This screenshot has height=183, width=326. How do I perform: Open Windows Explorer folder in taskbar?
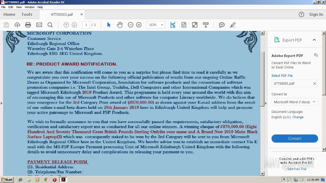[x=29, y=180]
